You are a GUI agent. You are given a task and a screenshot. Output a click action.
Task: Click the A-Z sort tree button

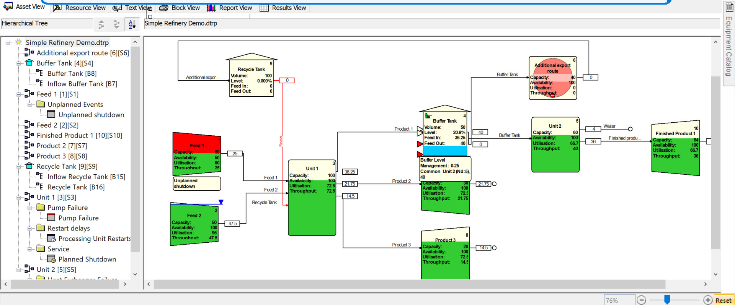[x=132, y=24]
